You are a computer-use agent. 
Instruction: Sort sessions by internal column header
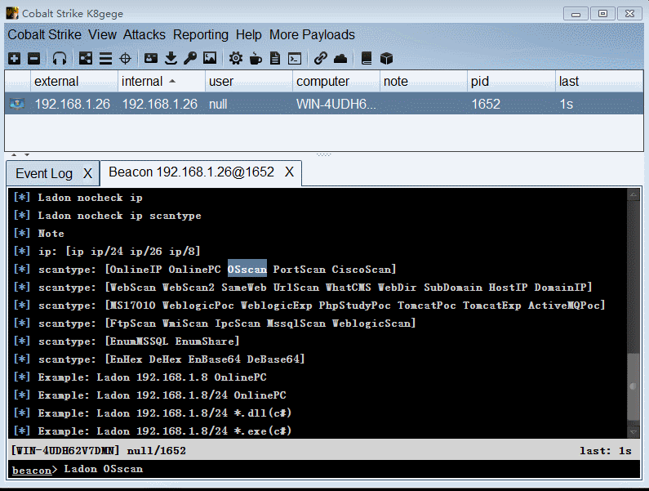coord(162,81)
